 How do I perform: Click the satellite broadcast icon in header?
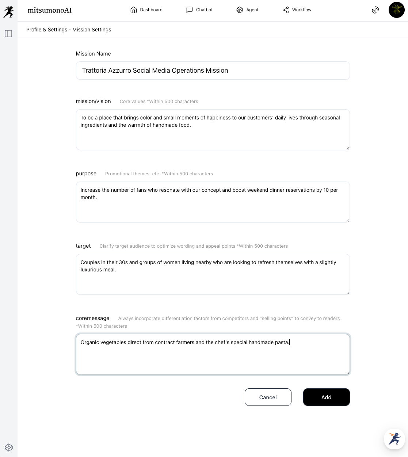tap(375, 10)
